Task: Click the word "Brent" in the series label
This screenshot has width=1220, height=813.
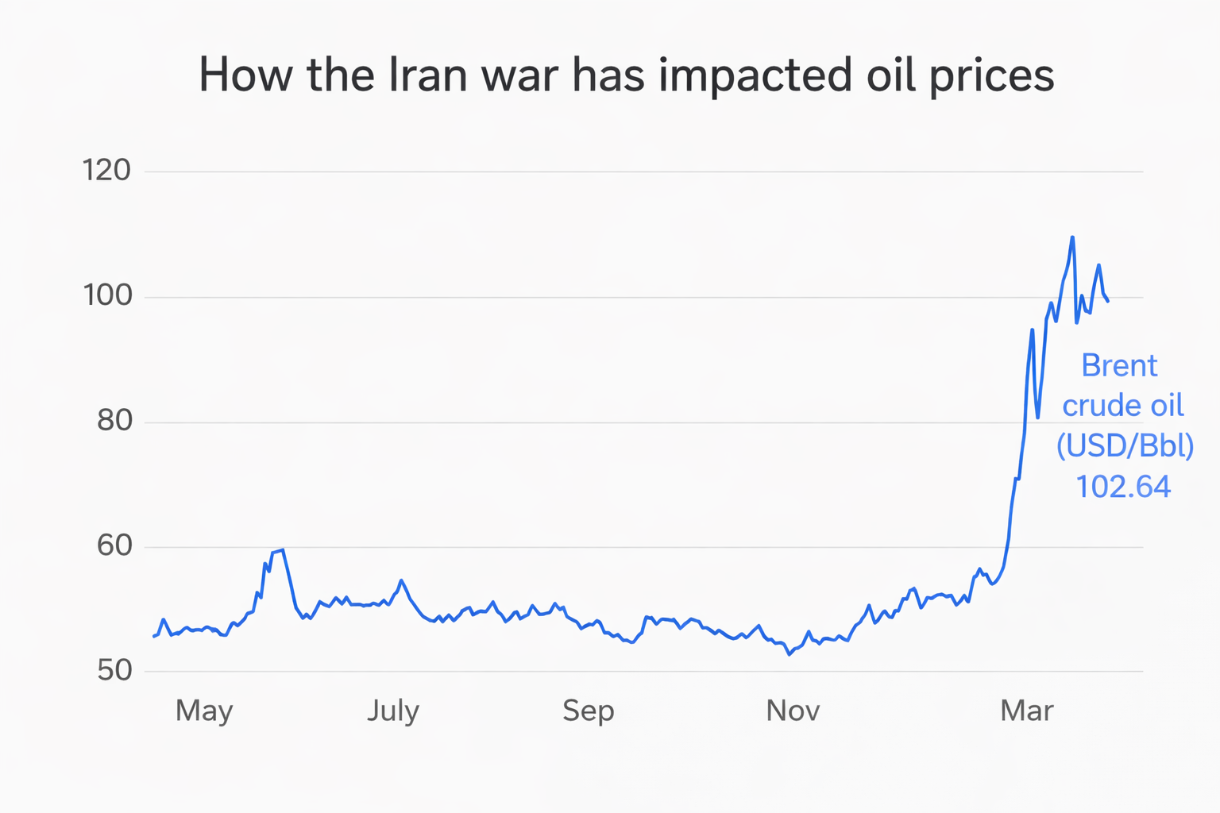Action: tap(1119, 366)
